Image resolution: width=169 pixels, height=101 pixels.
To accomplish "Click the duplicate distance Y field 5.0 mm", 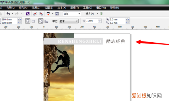I will 117,23.
